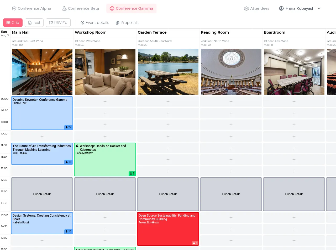Select the Conference Gamma tab

(x=132, y=8)
